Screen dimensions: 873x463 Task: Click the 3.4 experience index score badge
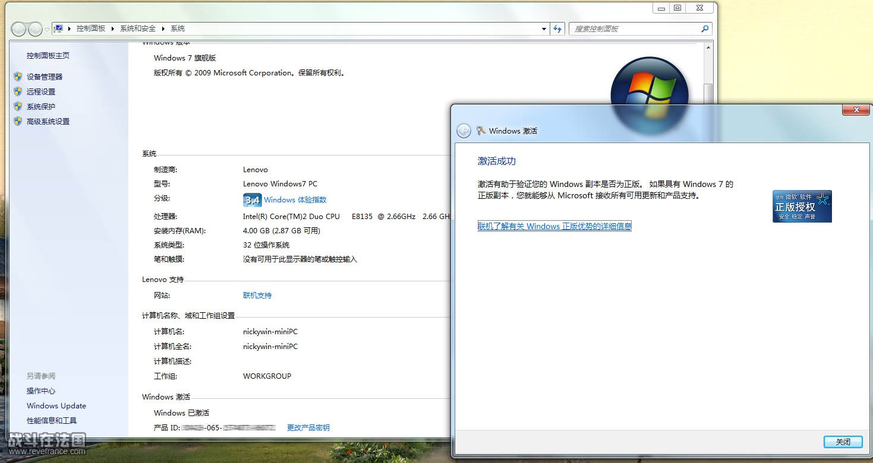252,200
